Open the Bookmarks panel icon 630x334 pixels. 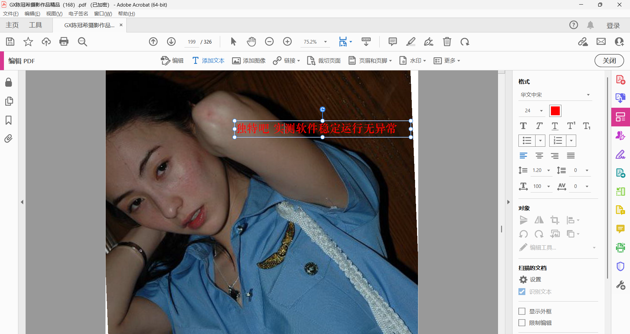pyautogui.click(x=9, y=120)
